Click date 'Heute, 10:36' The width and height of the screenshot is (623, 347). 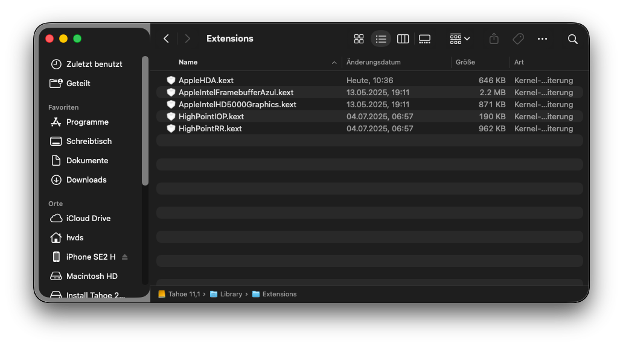[369, 81]
